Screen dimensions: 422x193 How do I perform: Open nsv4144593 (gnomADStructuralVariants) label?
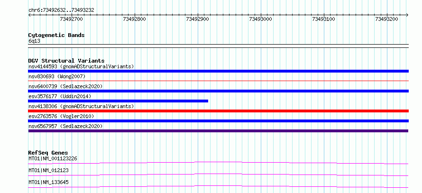(x=81, y=66)
